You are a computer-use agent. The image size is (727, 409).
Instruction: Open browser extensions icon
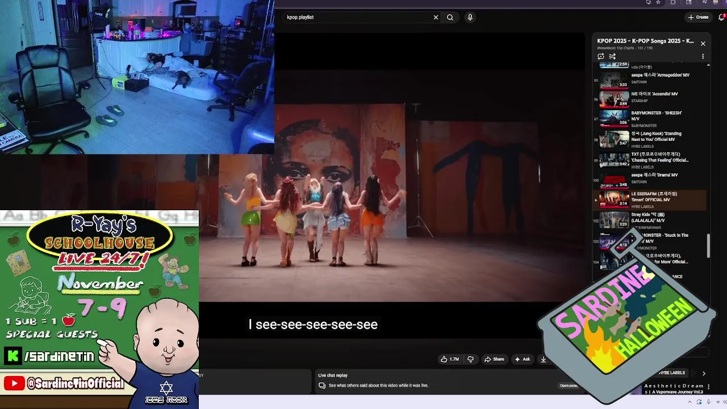coord(673,2)
